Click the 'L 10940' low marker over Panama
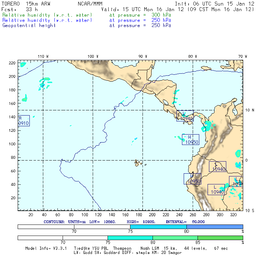This screenshot has width=256, height=256. click(185, 116)
